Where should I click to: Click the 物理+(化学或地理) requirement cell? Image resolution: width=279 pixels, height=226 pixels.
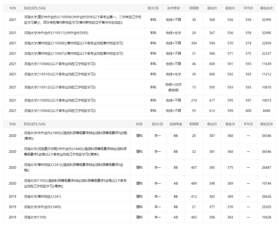173,87
